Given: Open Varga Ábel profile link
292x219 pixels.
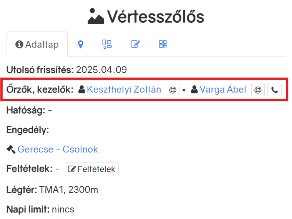Looking at the screenshot, I should tap(223, 90).
